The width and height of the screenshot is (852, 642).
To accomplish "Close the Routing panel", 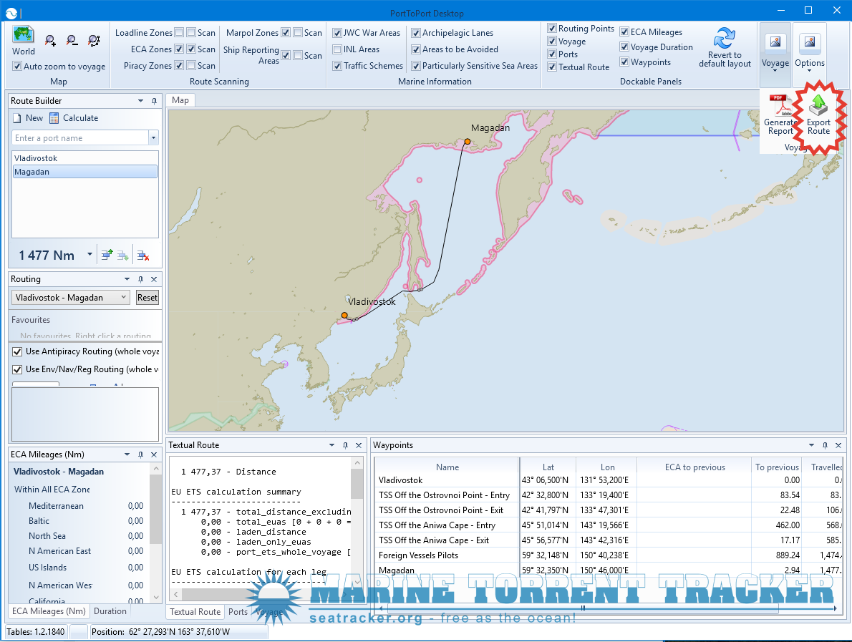I will click(154, 279).
